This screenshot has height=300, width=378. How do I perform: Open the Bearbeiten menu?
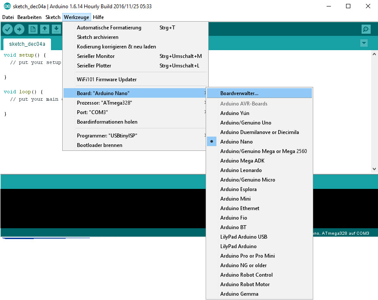29,17
